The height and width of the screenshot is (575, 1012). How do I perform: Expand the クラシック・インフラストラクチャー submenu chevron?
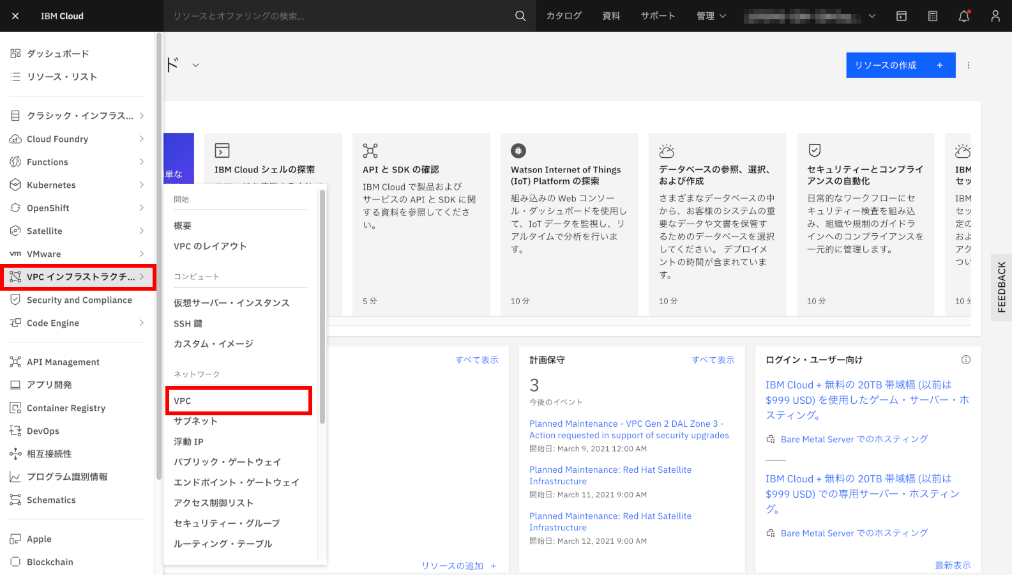coord(142,116)
